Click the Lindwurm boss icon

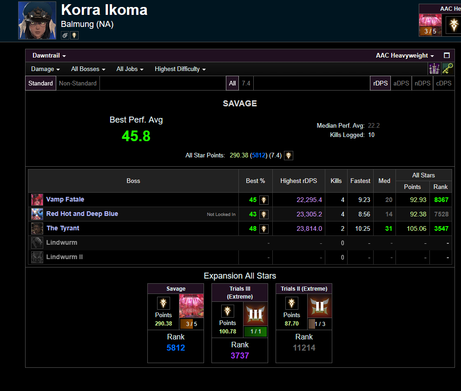coord(37,243)
